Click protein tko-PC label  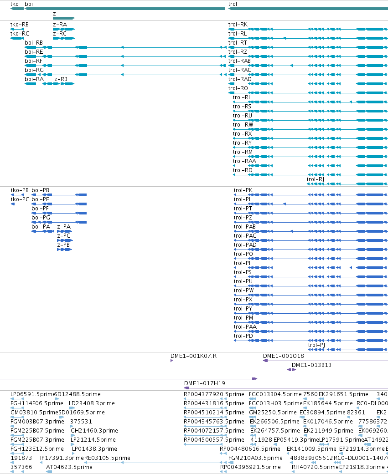[x=20, y=199]
